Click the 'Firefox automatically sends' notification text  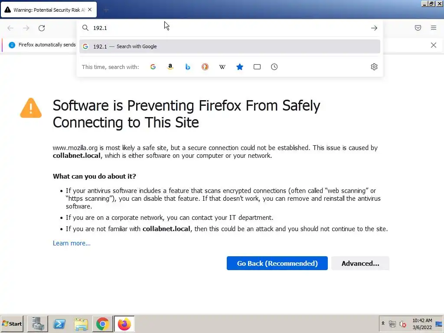[x=47, y=45]
